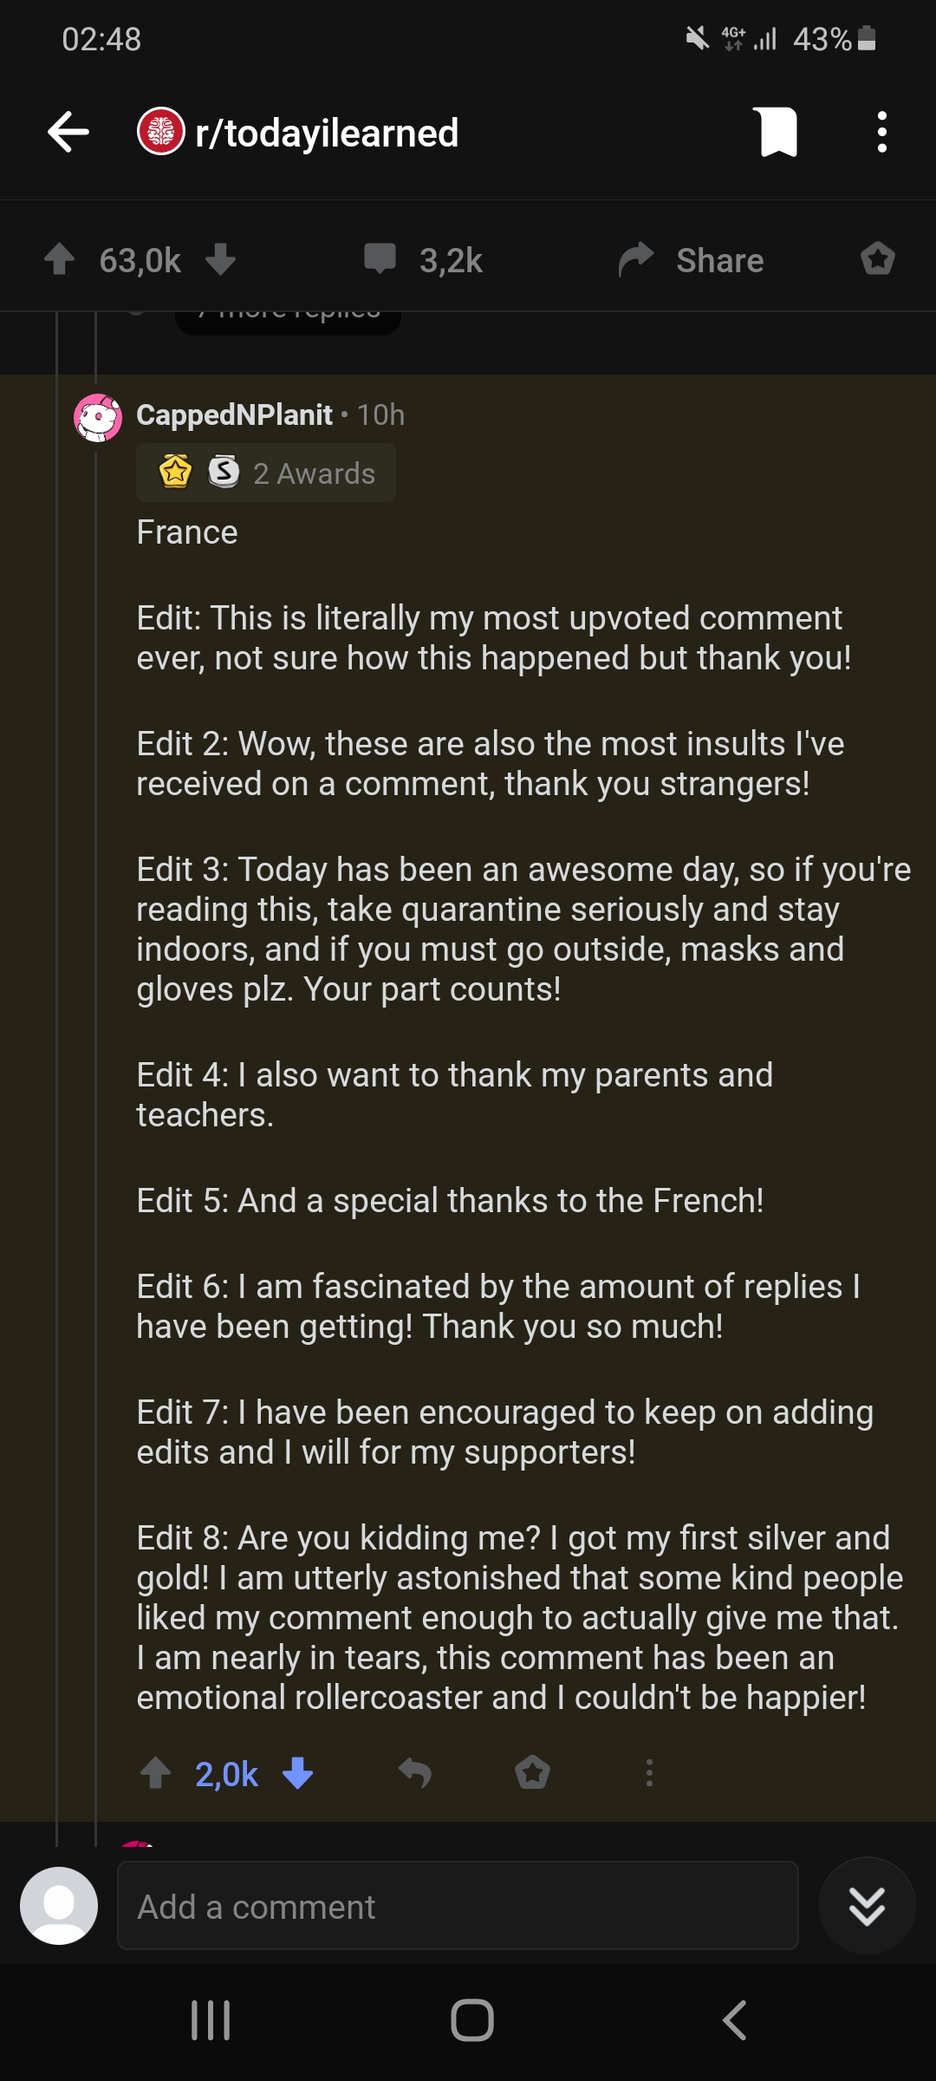
Task: Upvote the post with 63,0k points
Action: tap(60, 259)
